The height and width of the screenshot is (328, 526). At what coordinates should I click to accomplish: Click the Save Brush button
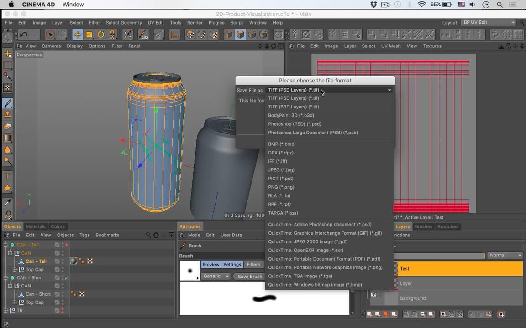(250, 277)
